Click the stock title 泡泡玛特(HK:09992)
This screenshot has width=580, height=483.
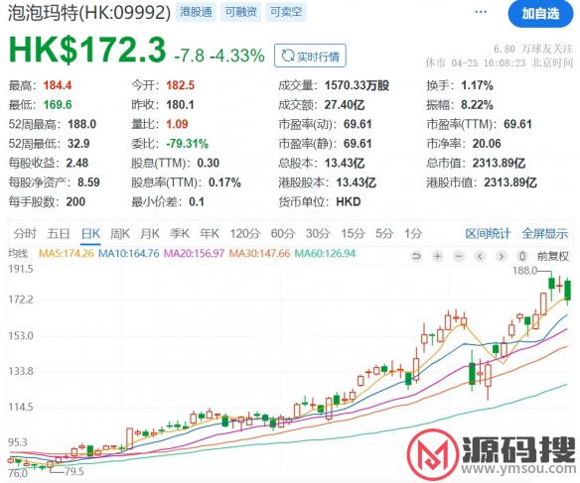89,13
